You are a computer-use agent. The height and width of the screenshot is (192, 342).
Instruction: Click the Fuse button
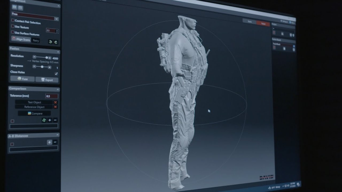tap(22, 79)
